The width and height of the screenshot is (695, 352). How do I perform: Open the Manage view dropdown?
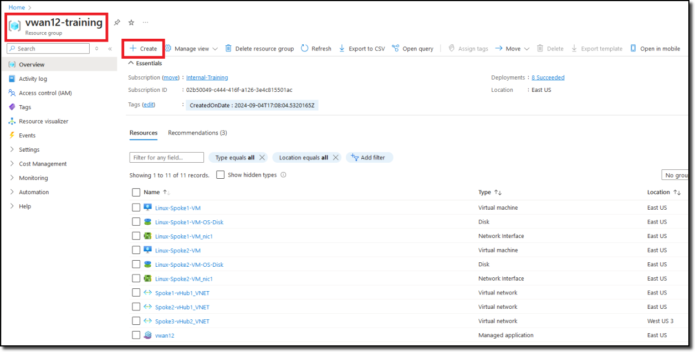click(191, 49)
